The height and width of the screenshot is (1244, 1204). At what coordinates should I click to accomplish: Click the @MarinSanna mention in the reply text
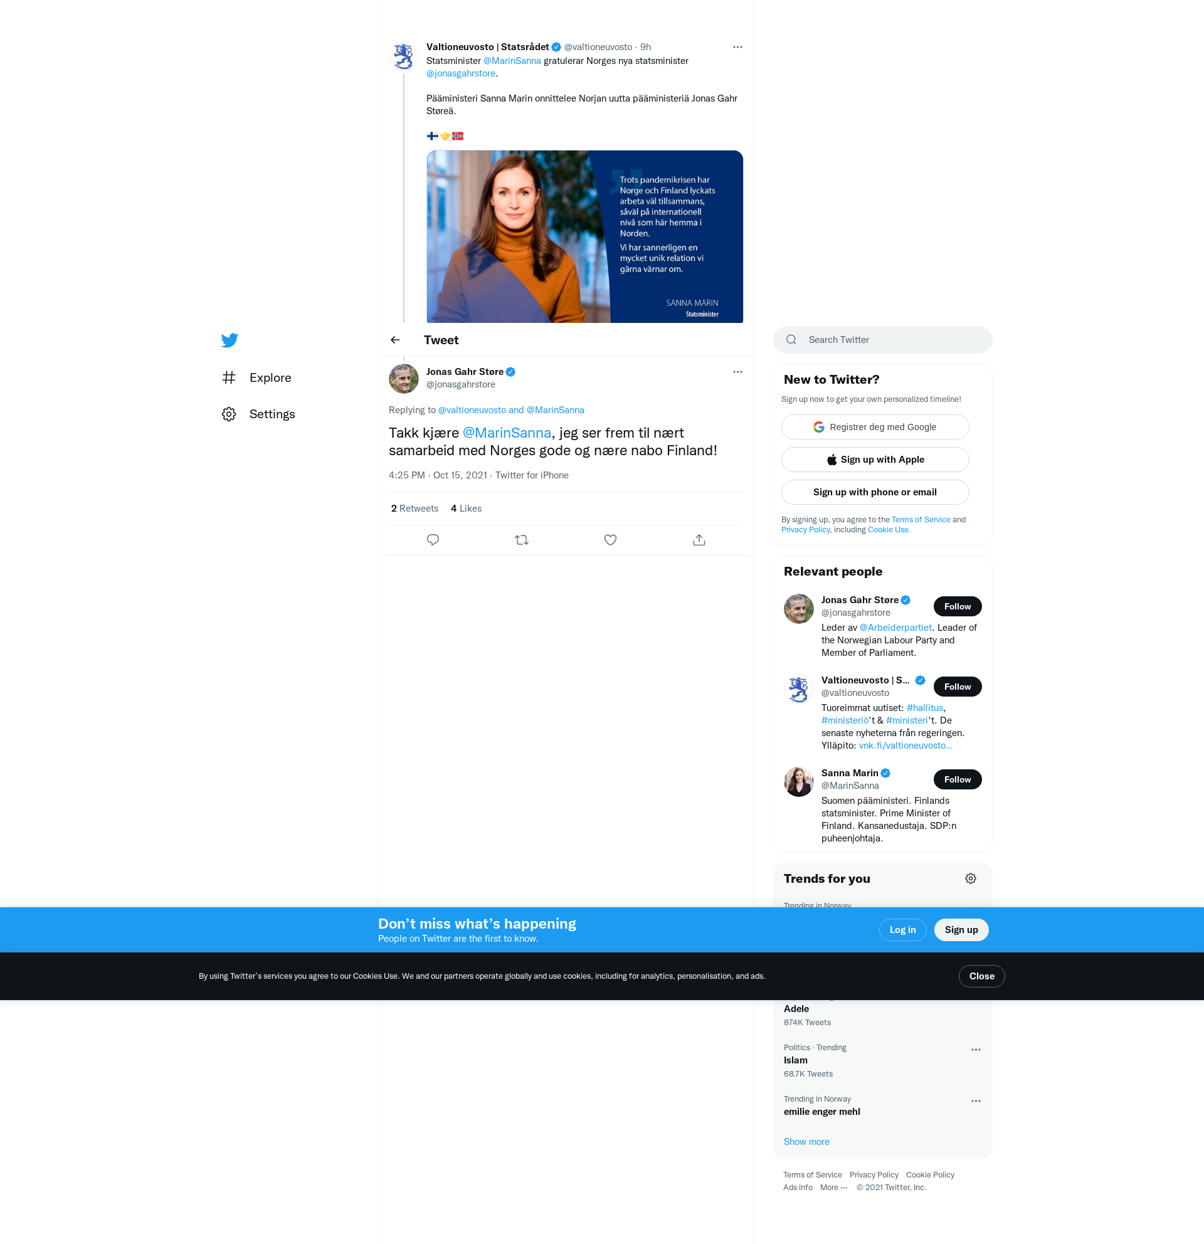507,433
